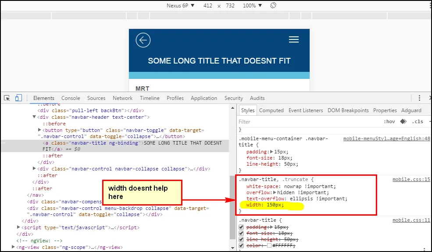Open the mobile.css:11 source link
The width and height of the screenshot is (432, 252).
411,220
